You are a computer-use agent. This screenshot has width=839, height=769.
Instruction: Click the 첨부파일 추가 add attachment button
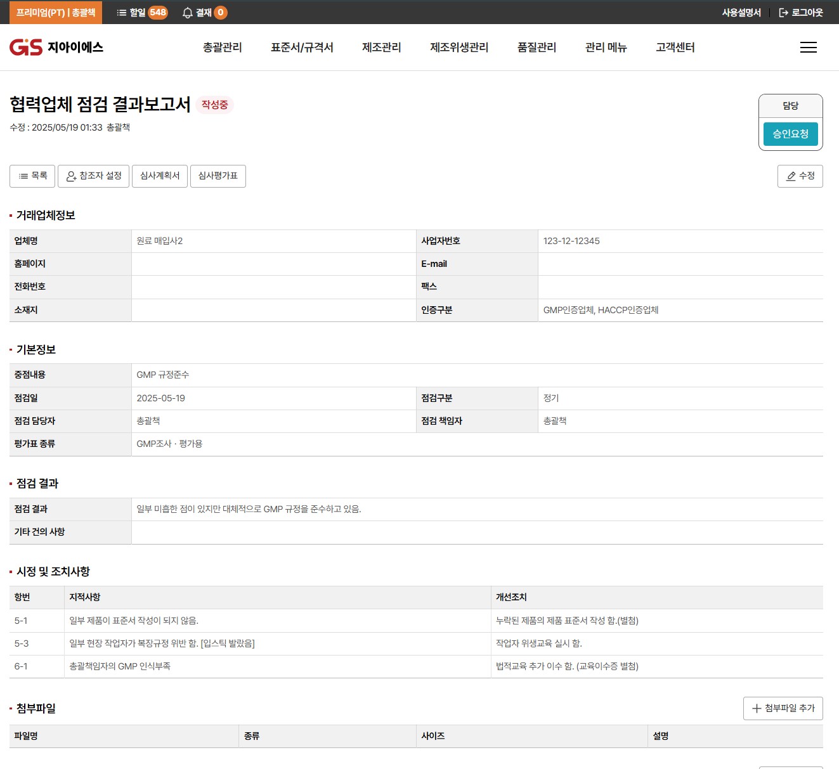783,708
